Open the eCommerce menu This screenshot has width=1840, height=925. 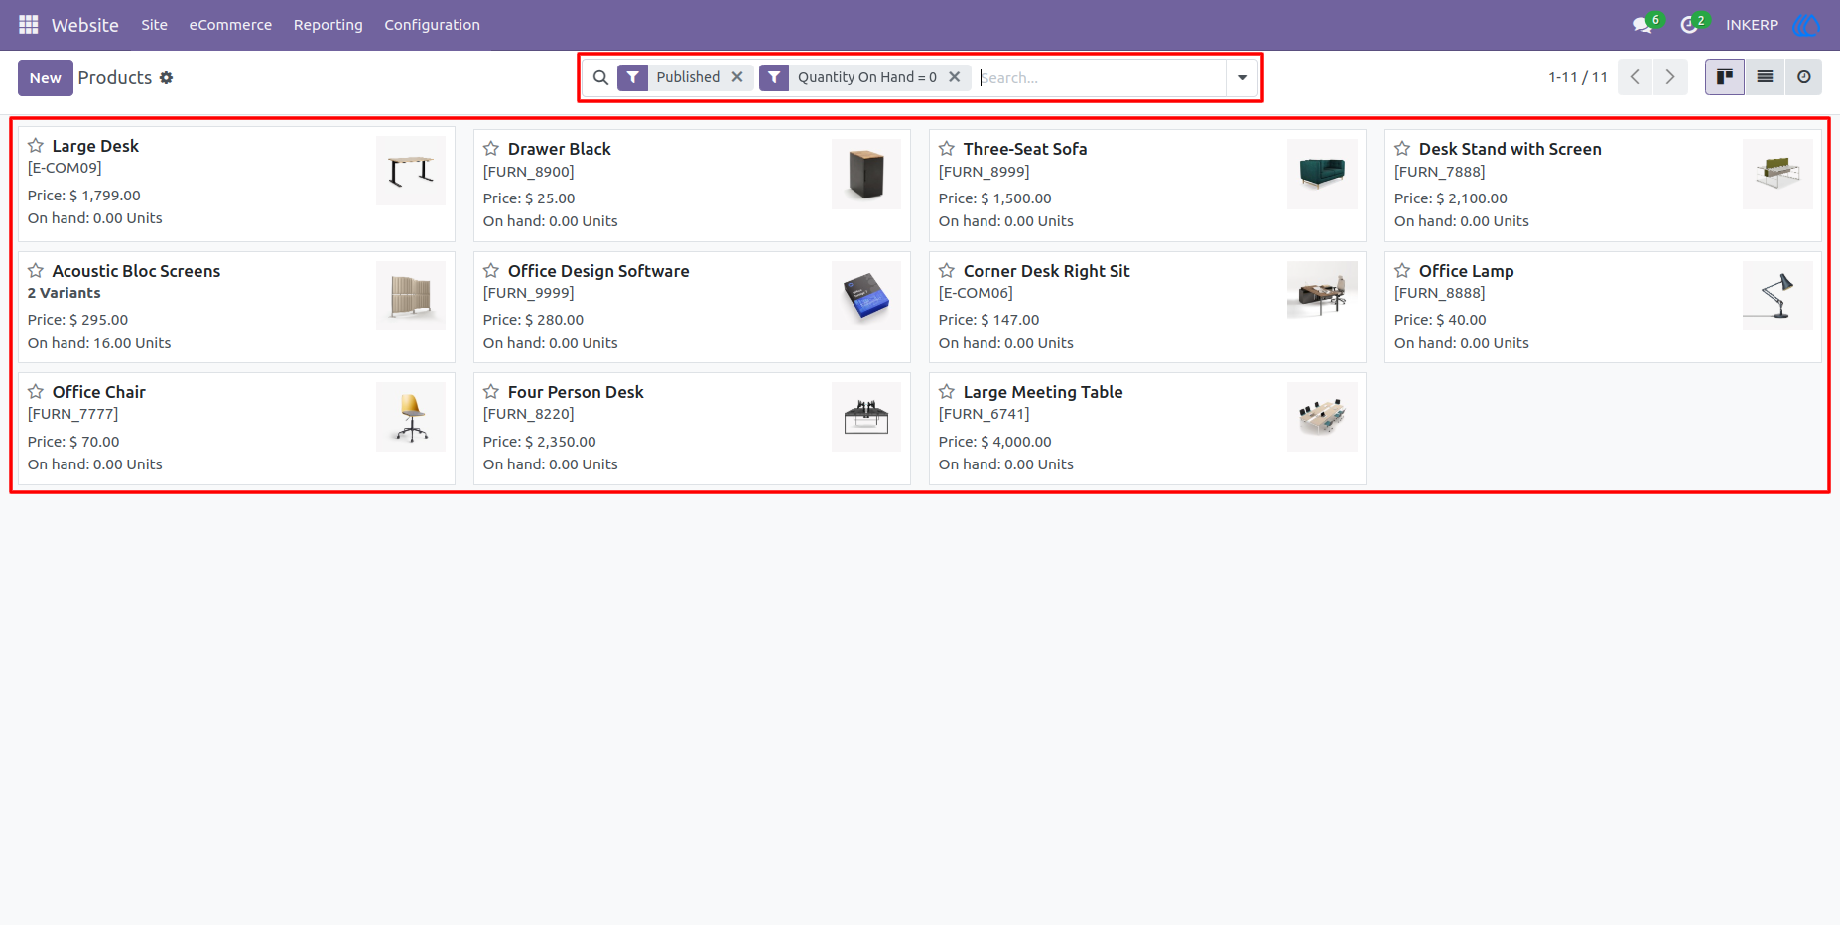click(230, 25)
